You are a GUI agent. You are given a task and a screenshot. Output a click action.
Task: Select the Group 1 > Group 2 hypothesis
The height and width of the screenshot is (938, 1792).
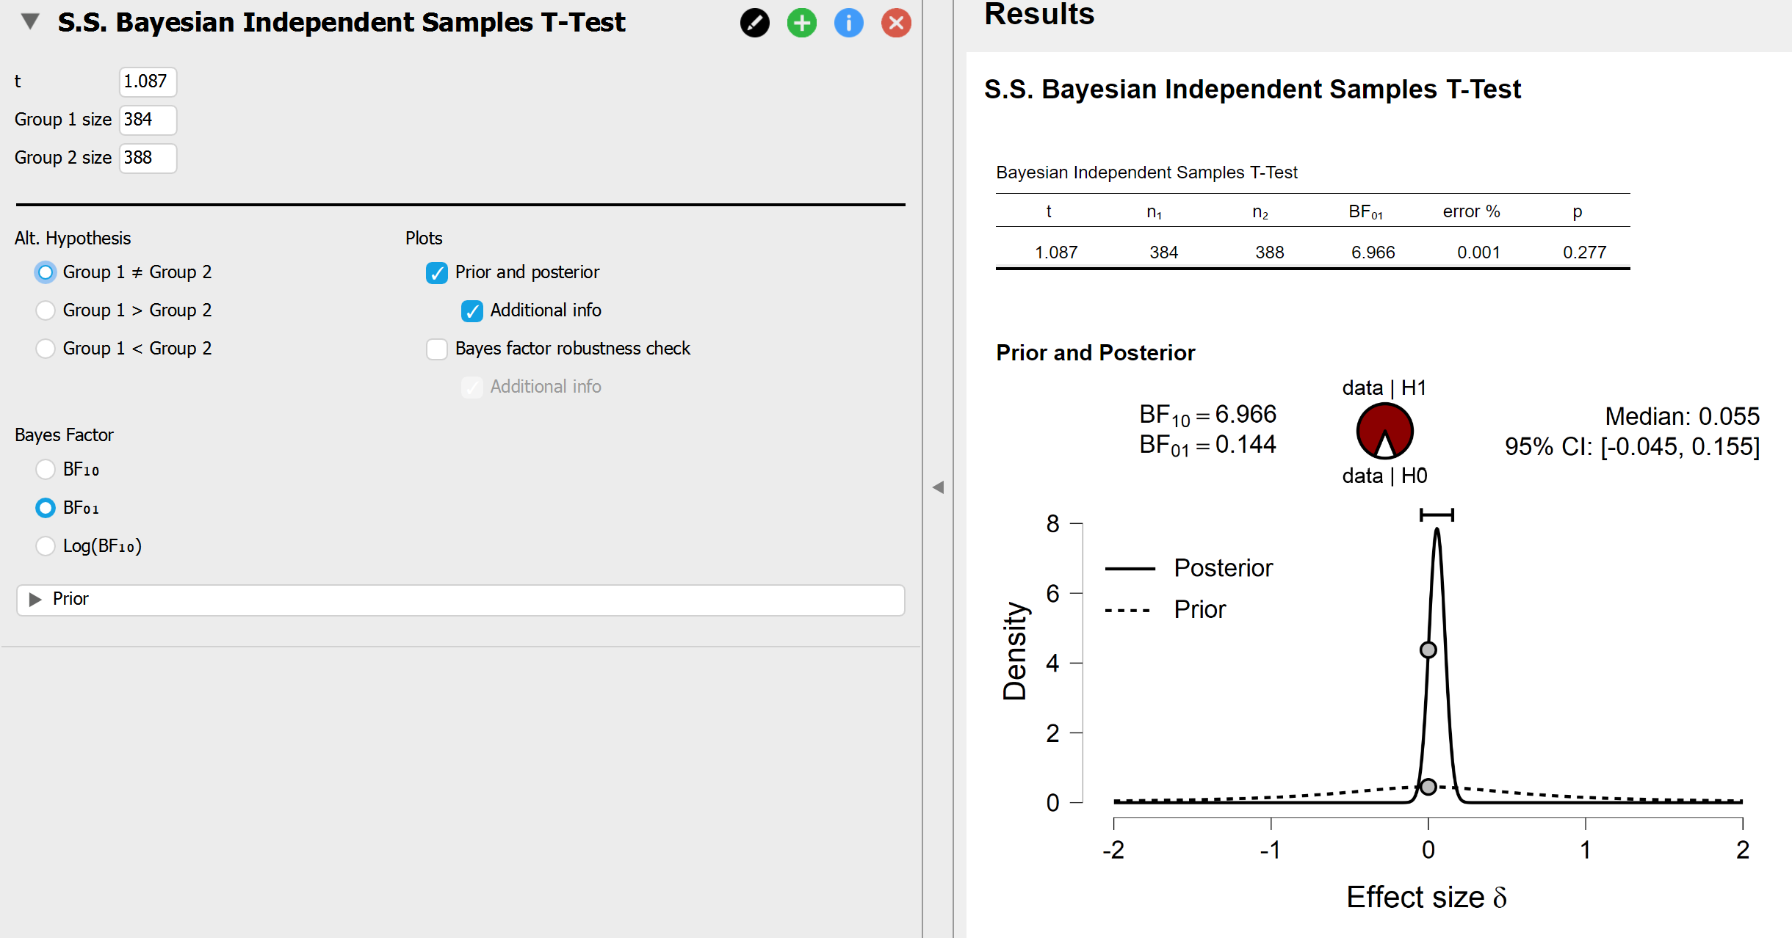(46, 310)
